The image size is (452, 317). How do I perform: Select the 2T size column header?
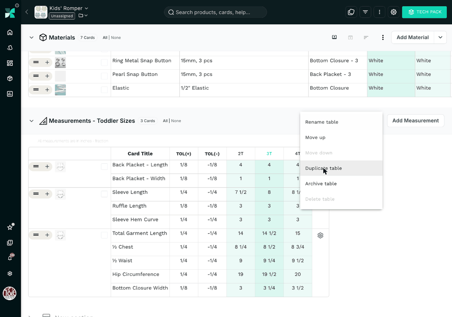click(241, 154)
